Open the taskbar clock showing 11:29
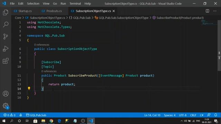This screenshot has height=124, width=221. (206, 121)
